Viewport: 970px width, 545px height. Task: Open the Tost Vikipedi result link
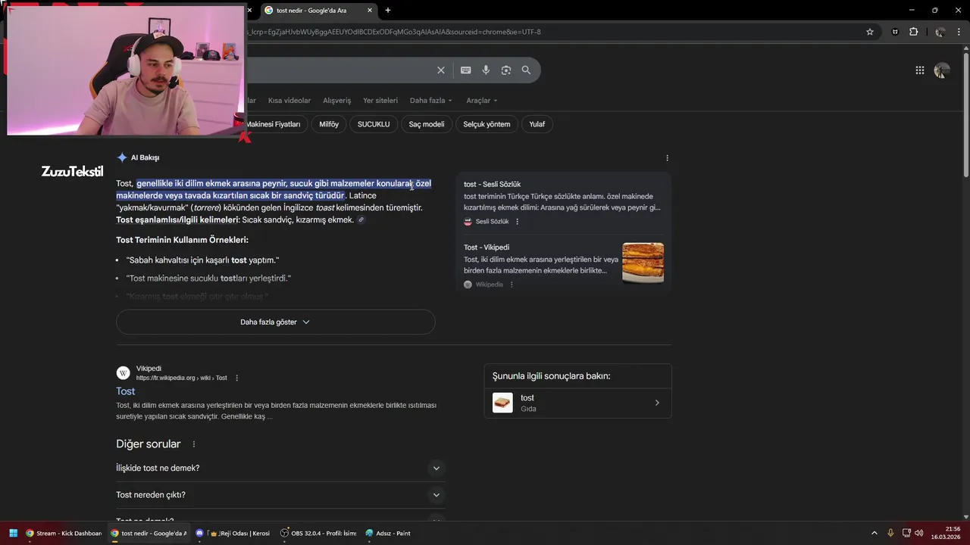[126, 391]
